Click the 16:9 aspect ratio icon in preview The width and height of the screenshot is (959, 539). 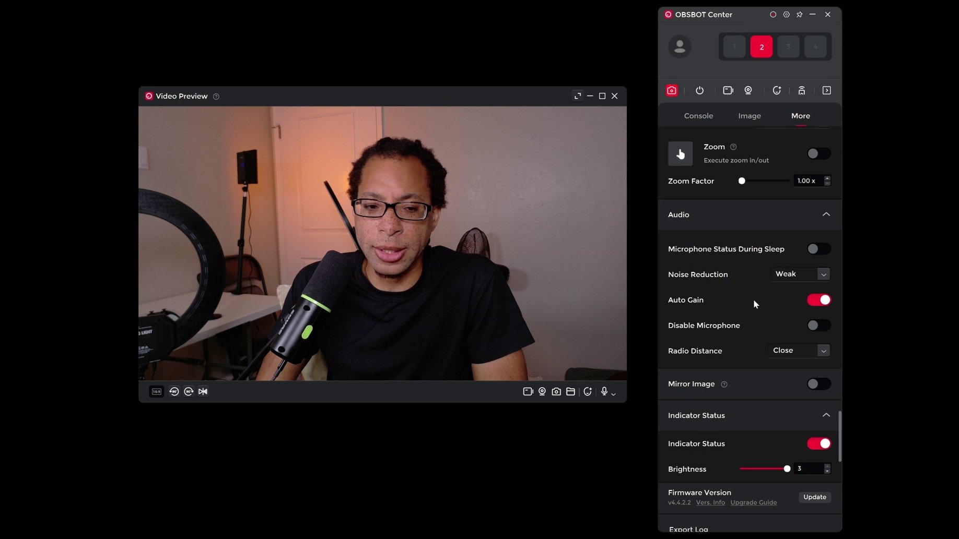(156, 391)
